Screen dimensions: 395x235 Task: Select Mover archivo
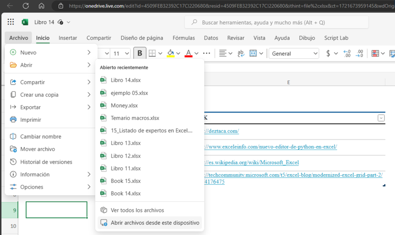tap(51, 149)
